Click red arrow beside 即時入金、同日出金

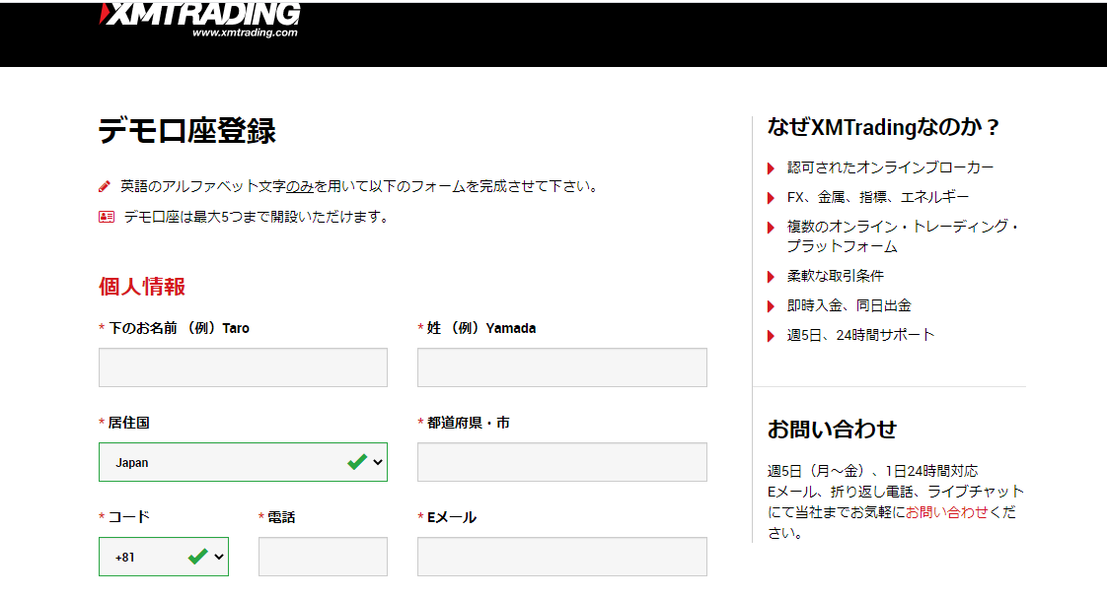pos(771,305)
